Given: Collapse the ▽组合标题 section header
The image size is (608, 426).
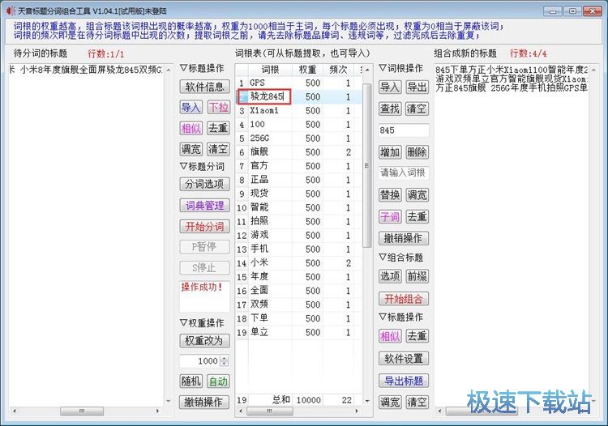Looking at the screenshot, I should point(400,258).
